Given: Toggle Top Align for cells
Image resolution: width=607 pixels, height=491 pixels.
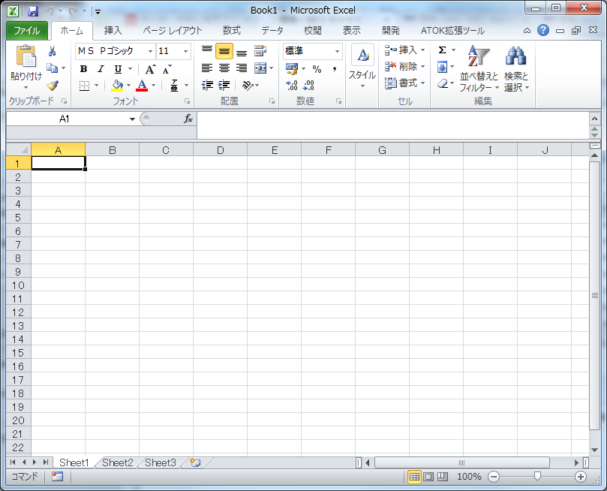Looking at the screenshot, I should click(207, 51).
